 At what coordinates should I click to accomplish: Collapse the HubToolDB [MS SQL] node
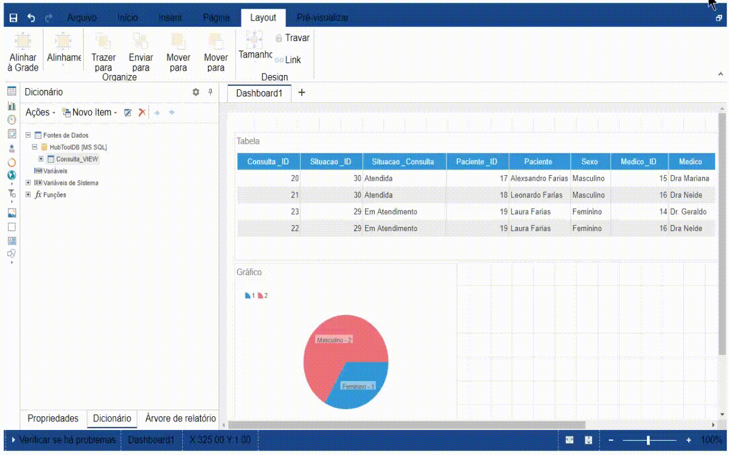tap(35, 147)
